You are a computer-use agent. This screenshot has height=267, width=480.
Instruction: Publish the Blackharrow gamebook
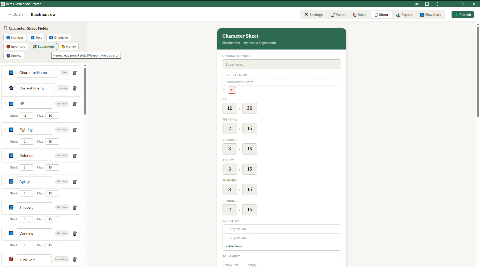point(463,15)
